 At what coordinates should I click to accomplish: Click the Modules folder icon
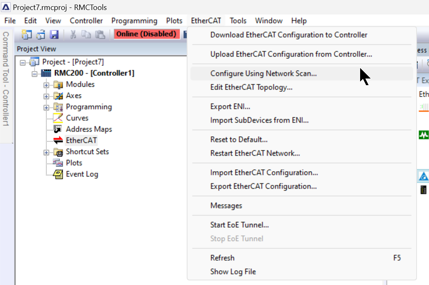pos(58,85)
